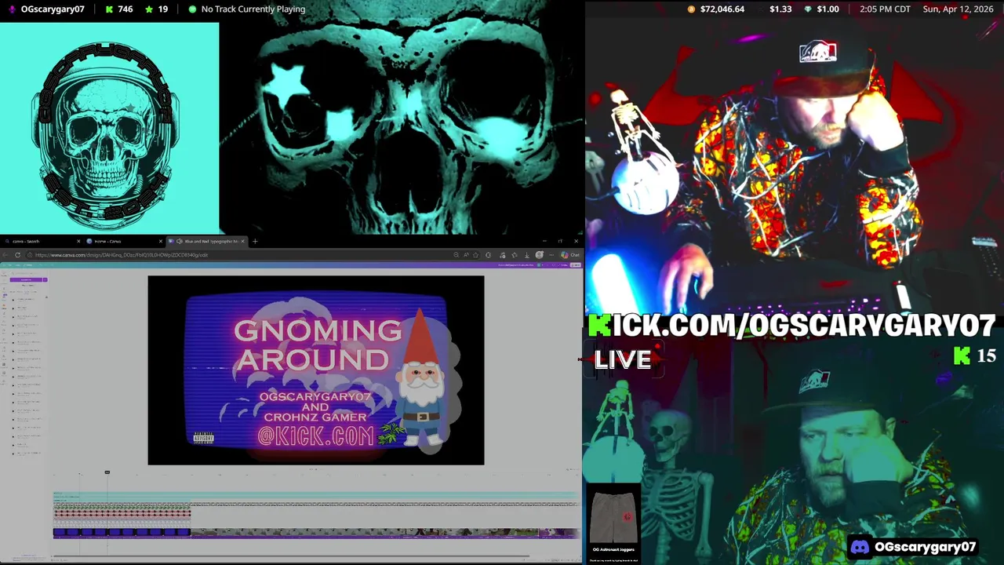
Task: Click the KICK.COM/OGSCARYGARY07 banner
Action: 792,325
